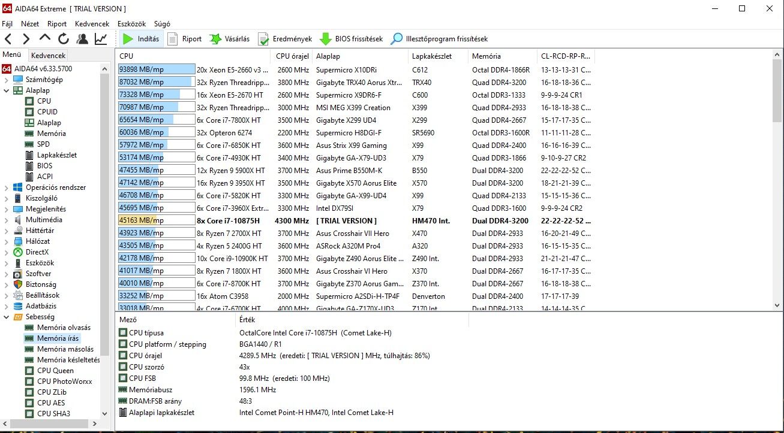Image resolution: width=784 pixels, height=433 pixels.
Task: Select CPU Queen benchmark
Action: 55,371
